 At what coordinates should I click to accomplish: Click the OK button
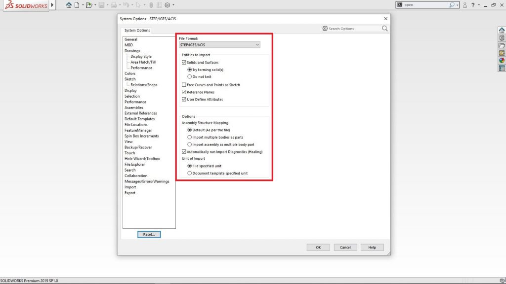318,248
